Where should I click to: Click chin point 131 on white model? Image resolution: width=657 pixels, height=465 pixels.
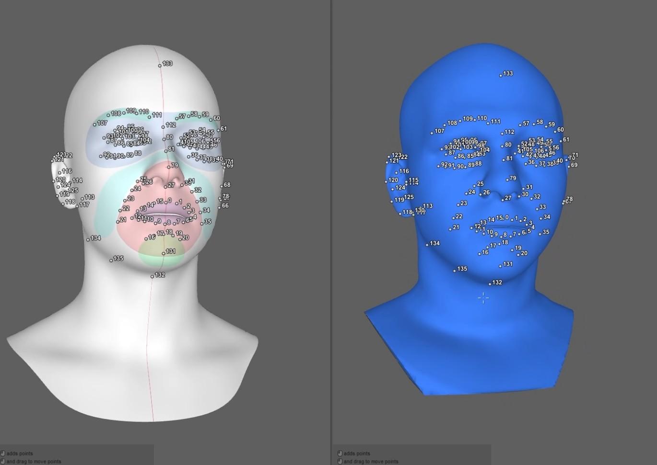164,253
